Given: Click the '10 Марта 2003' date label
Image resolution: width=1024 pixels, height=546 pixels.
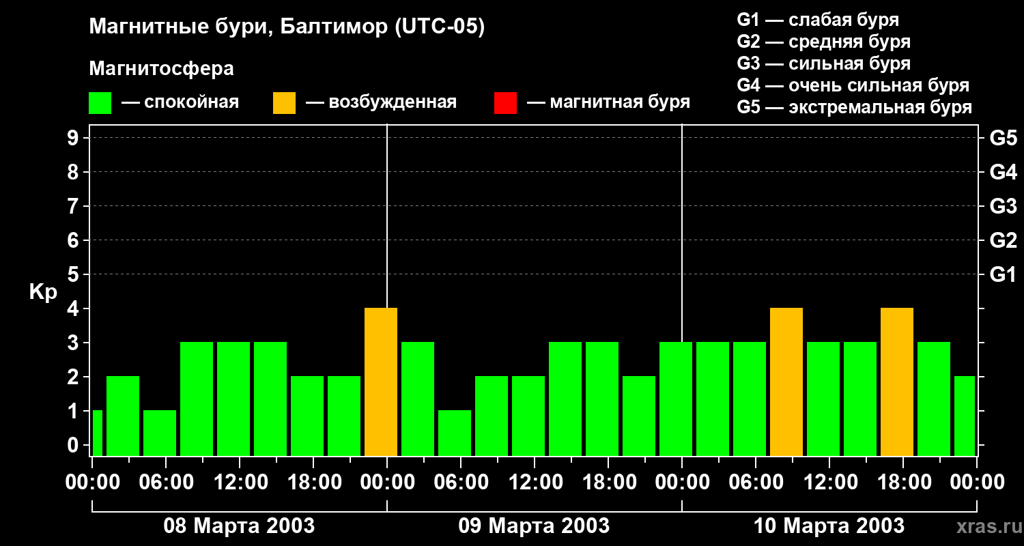Looking at the screenshot, I should [829, 526].
